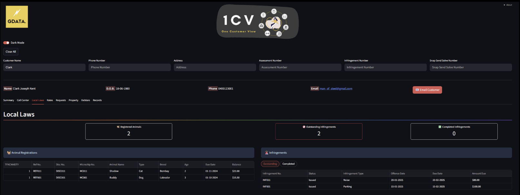Sort by the Ref No. column header

click(x=43, y=164)
